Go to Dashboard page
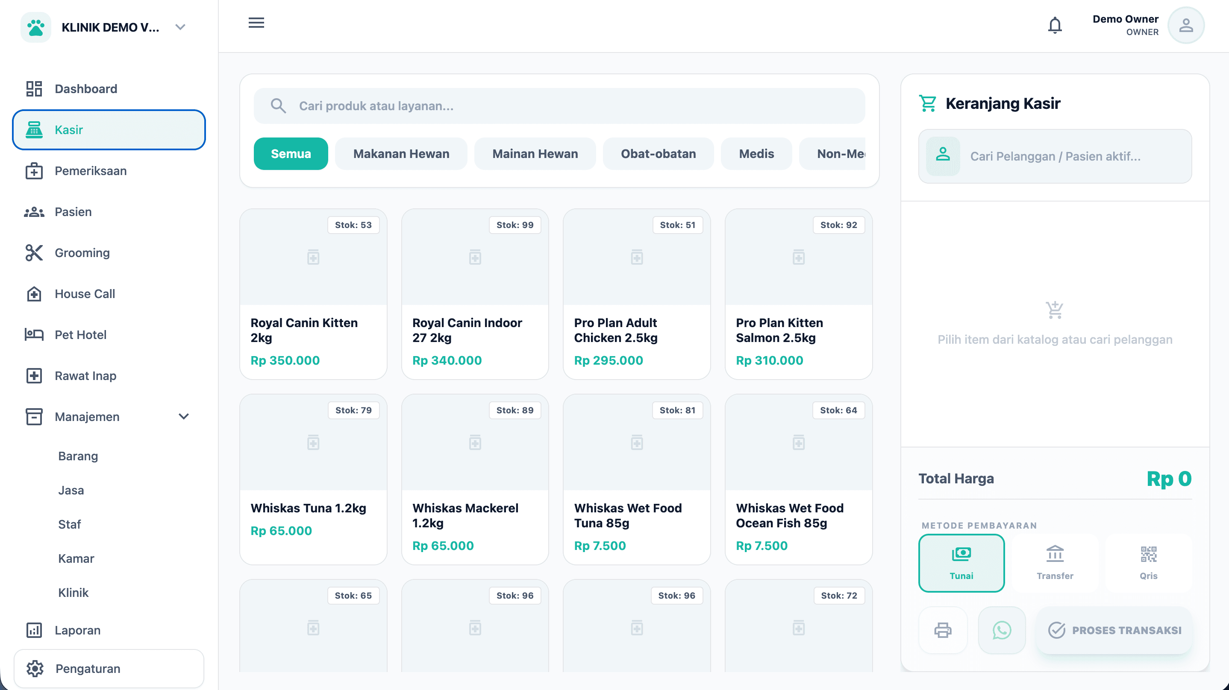 [x=109, y=89]
